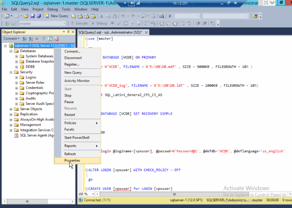
Task: Click the Execute button
Action: coord(79,23)
